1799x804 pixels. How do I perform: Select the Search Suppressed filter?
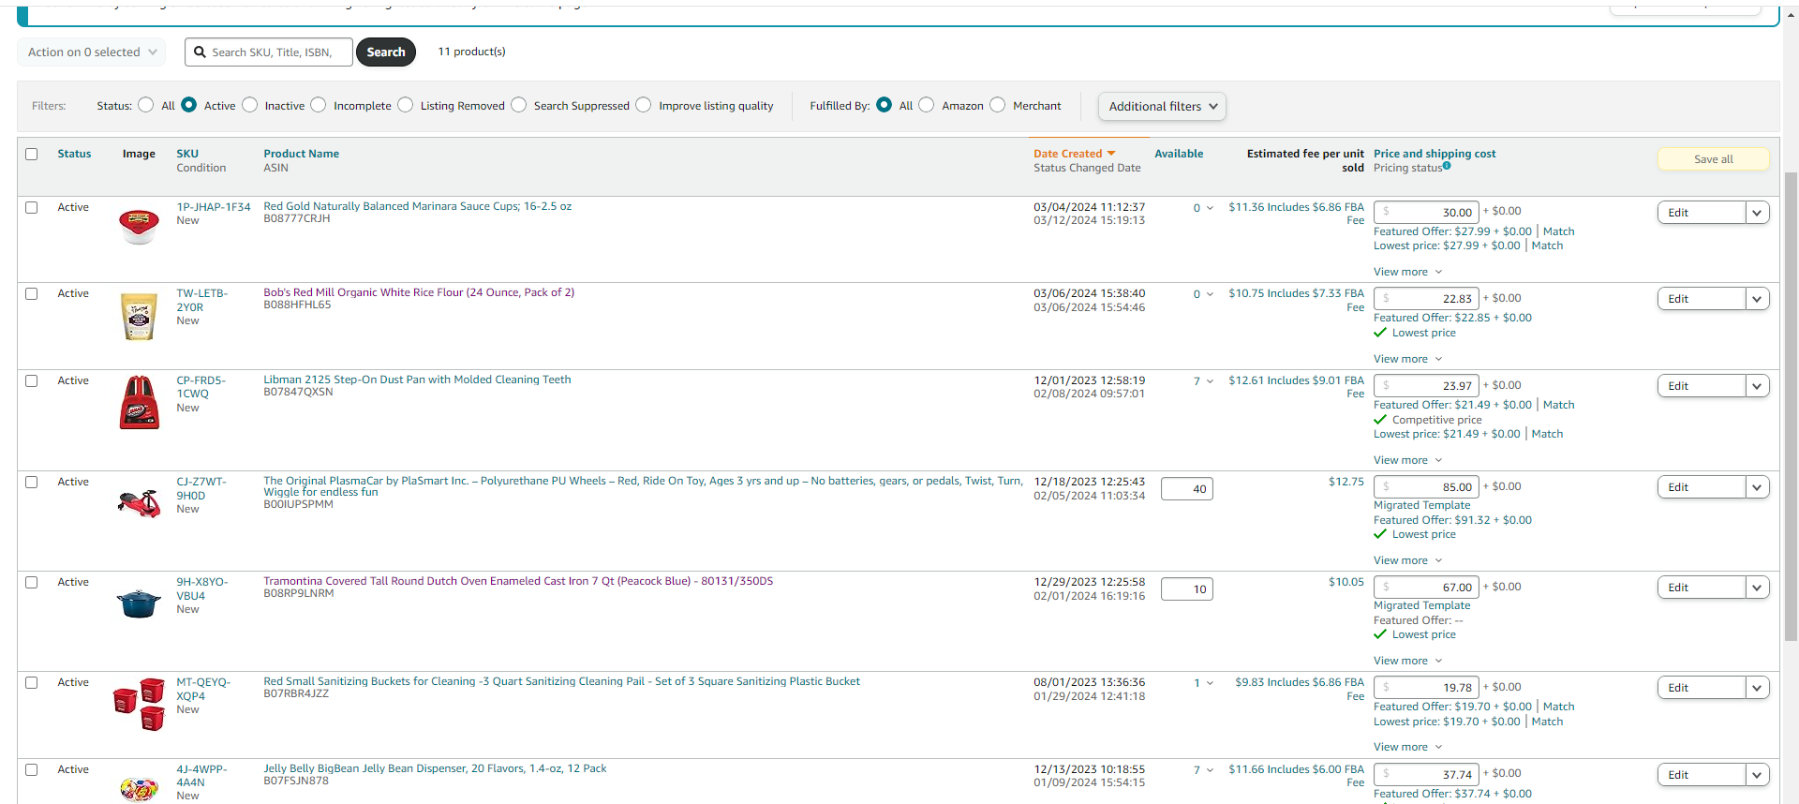[518, 105]
